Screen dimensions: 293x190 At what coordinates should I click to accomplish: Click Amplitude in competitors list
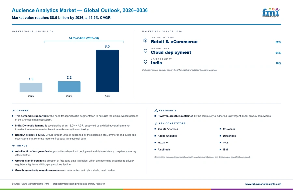(163, 149)
